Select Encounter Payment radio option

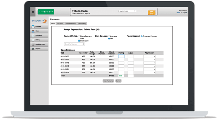pyautogui.click(x=142, y=36)
